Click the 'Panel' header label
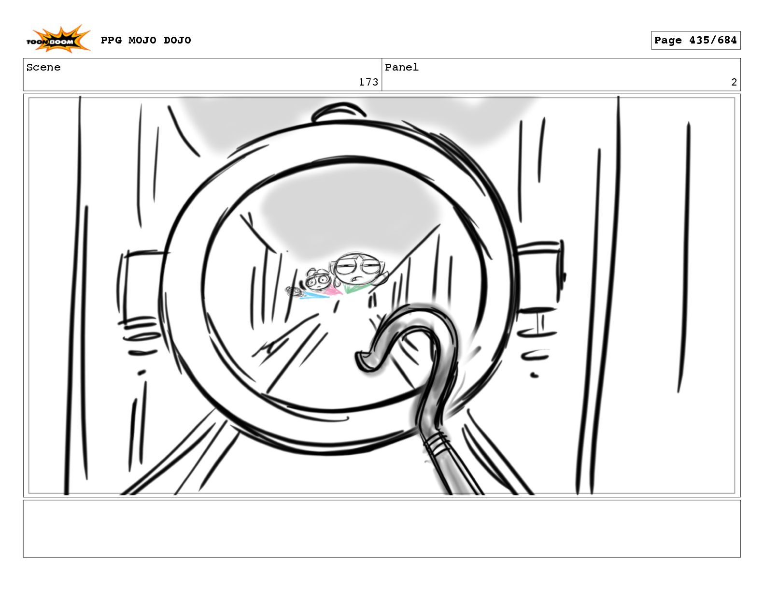The width and height of the screenshot is (764, 592). (x=402, y=67)
